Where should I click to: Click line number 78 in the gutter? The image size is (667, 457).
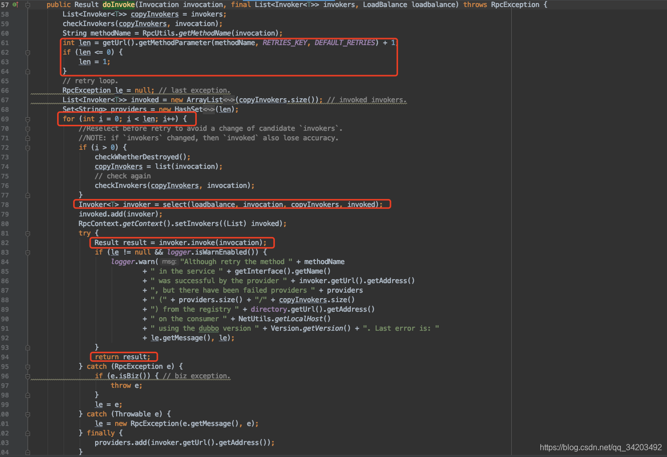point(5,204)
